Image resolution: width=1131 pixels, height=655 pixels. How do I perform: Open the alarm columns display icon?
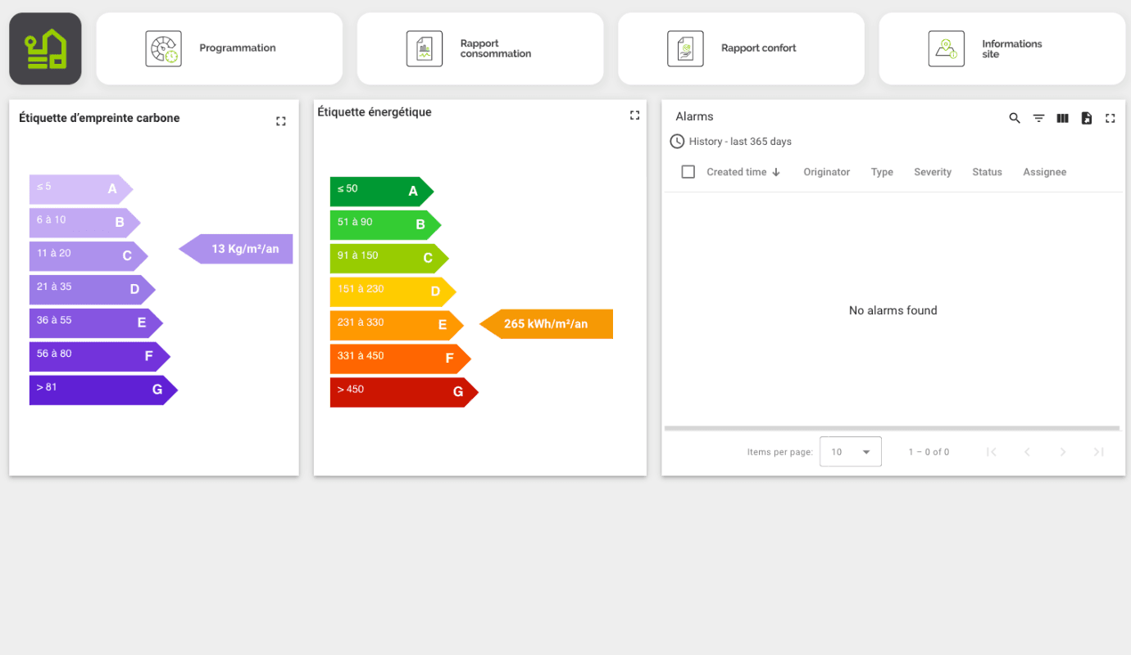coord(1062,118)
